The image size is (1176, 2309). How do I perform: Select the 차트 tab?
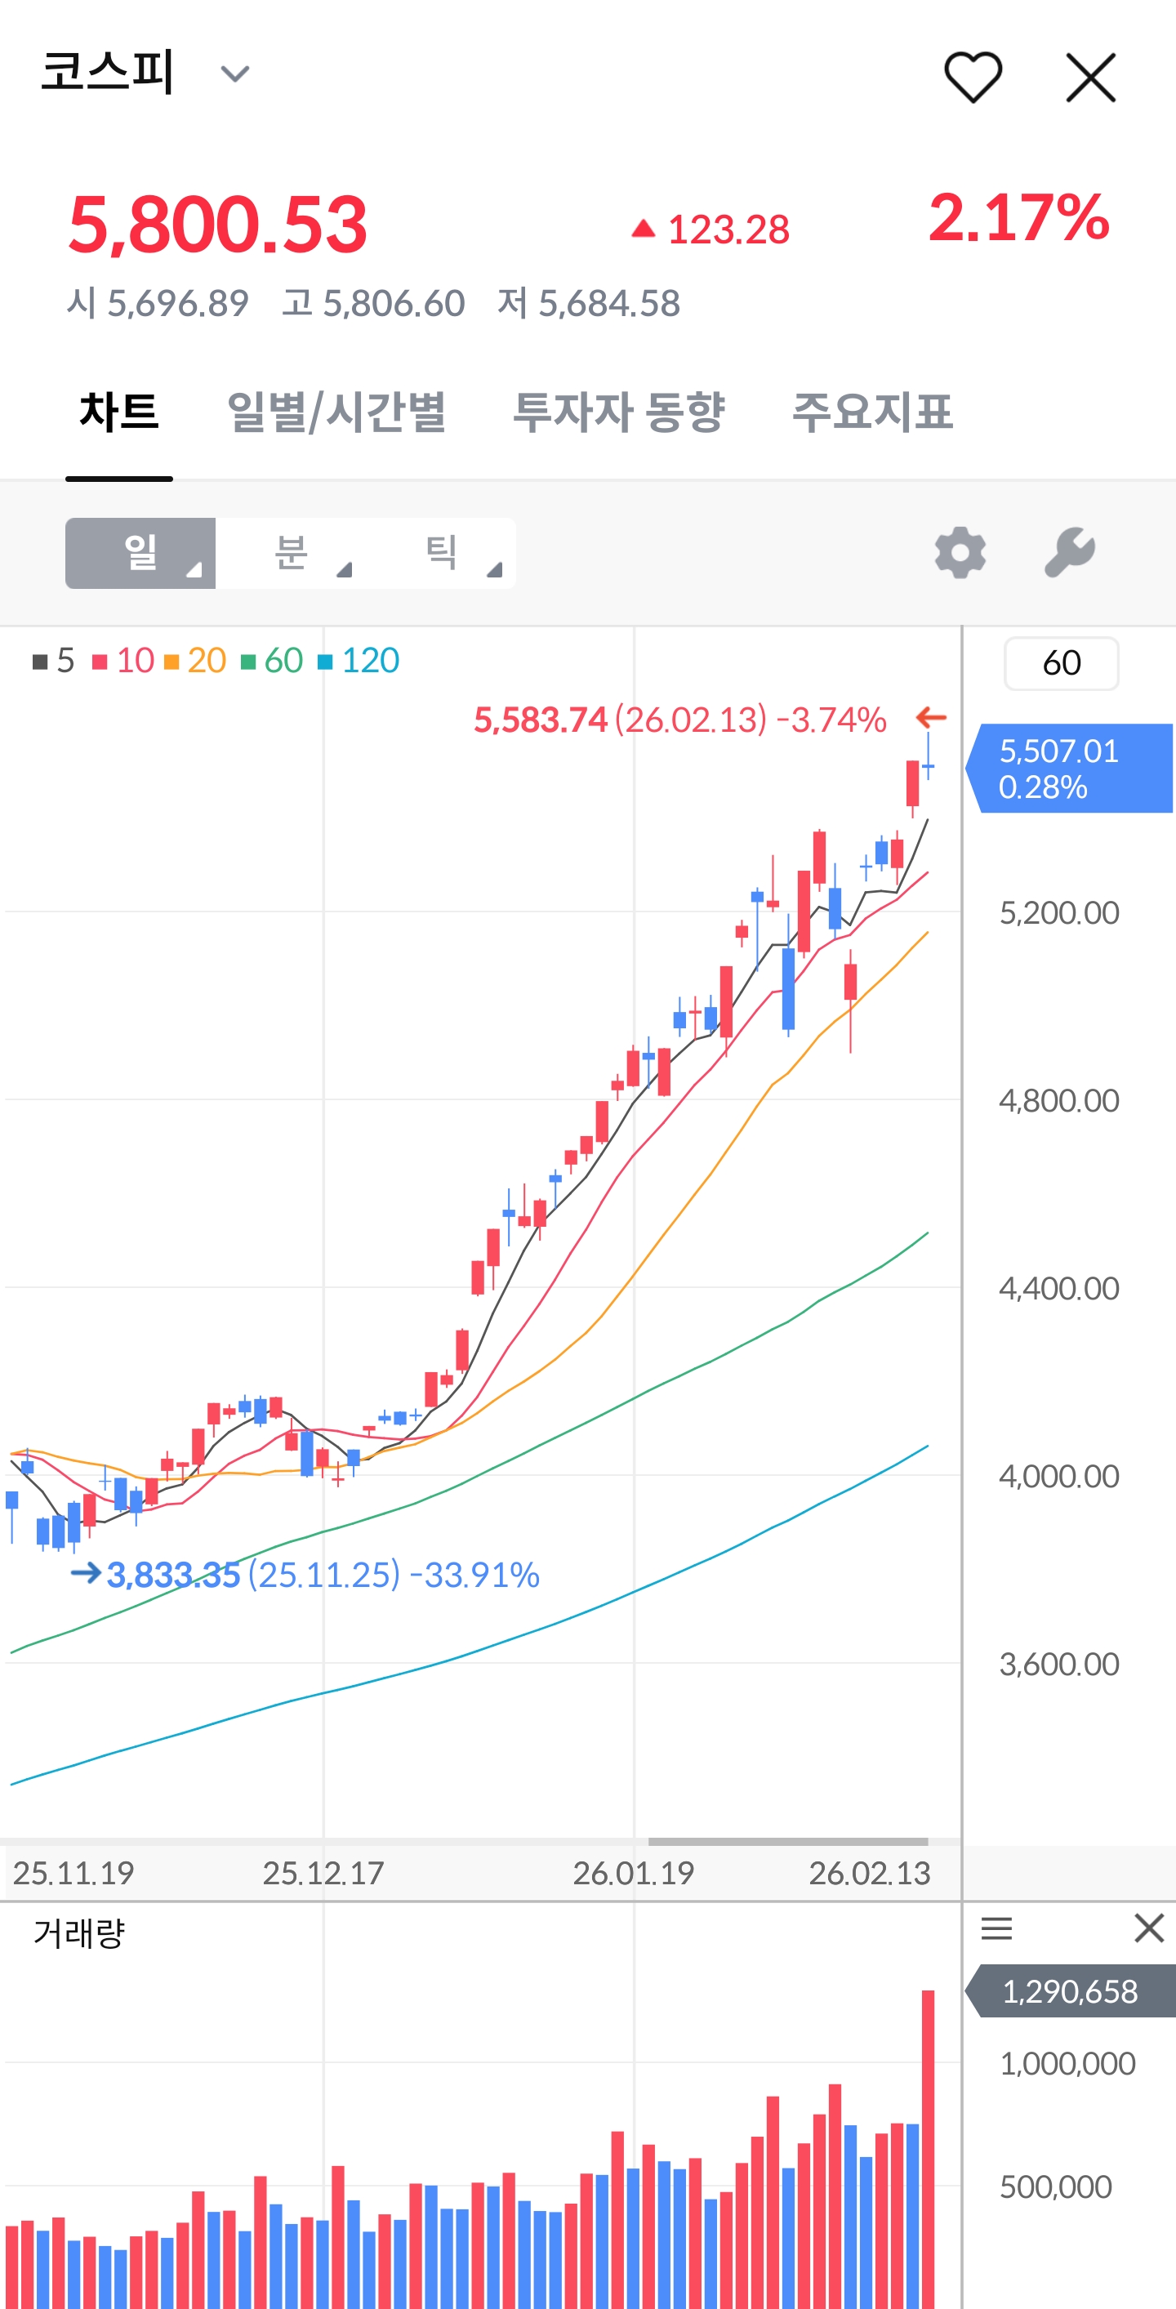pyautogui.click(x=119, y=413)
